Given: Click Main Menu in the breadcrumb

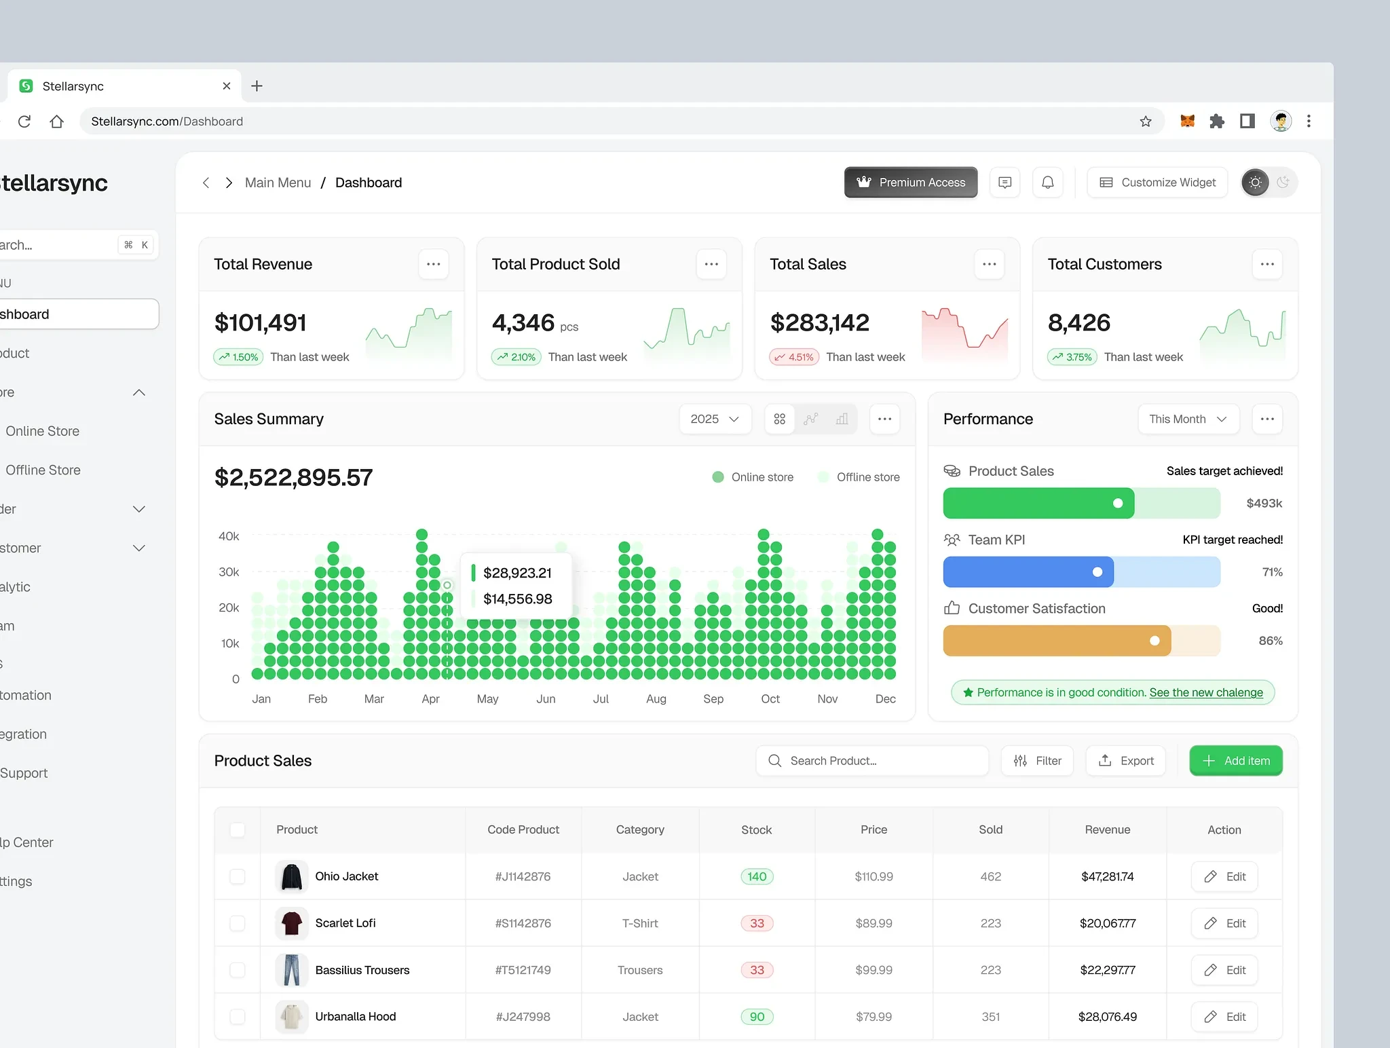Looking at the screenshot, I should tap(278, 183).
